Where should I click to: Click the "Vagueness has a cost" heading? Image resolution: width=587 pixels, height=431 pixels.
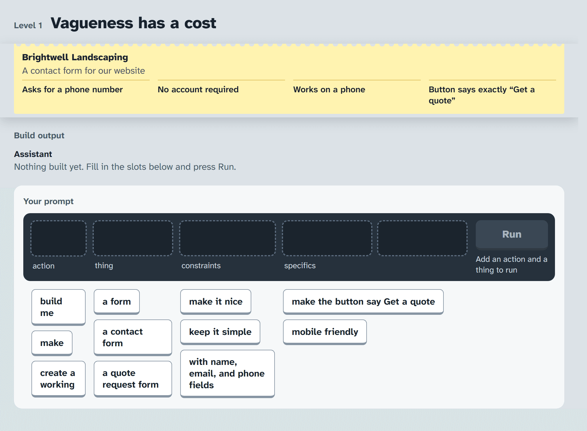click(x=133, y=23)
